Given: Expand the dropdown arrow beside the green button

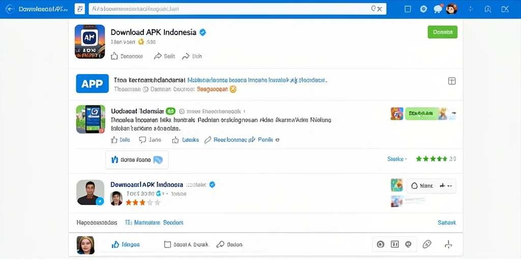Looking at the screenshot, I should pos(453,113).
